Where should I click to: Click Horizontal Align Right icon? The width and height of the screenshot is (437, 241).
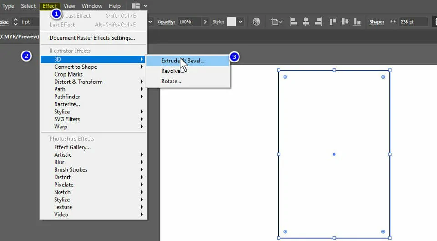(318, 22)
